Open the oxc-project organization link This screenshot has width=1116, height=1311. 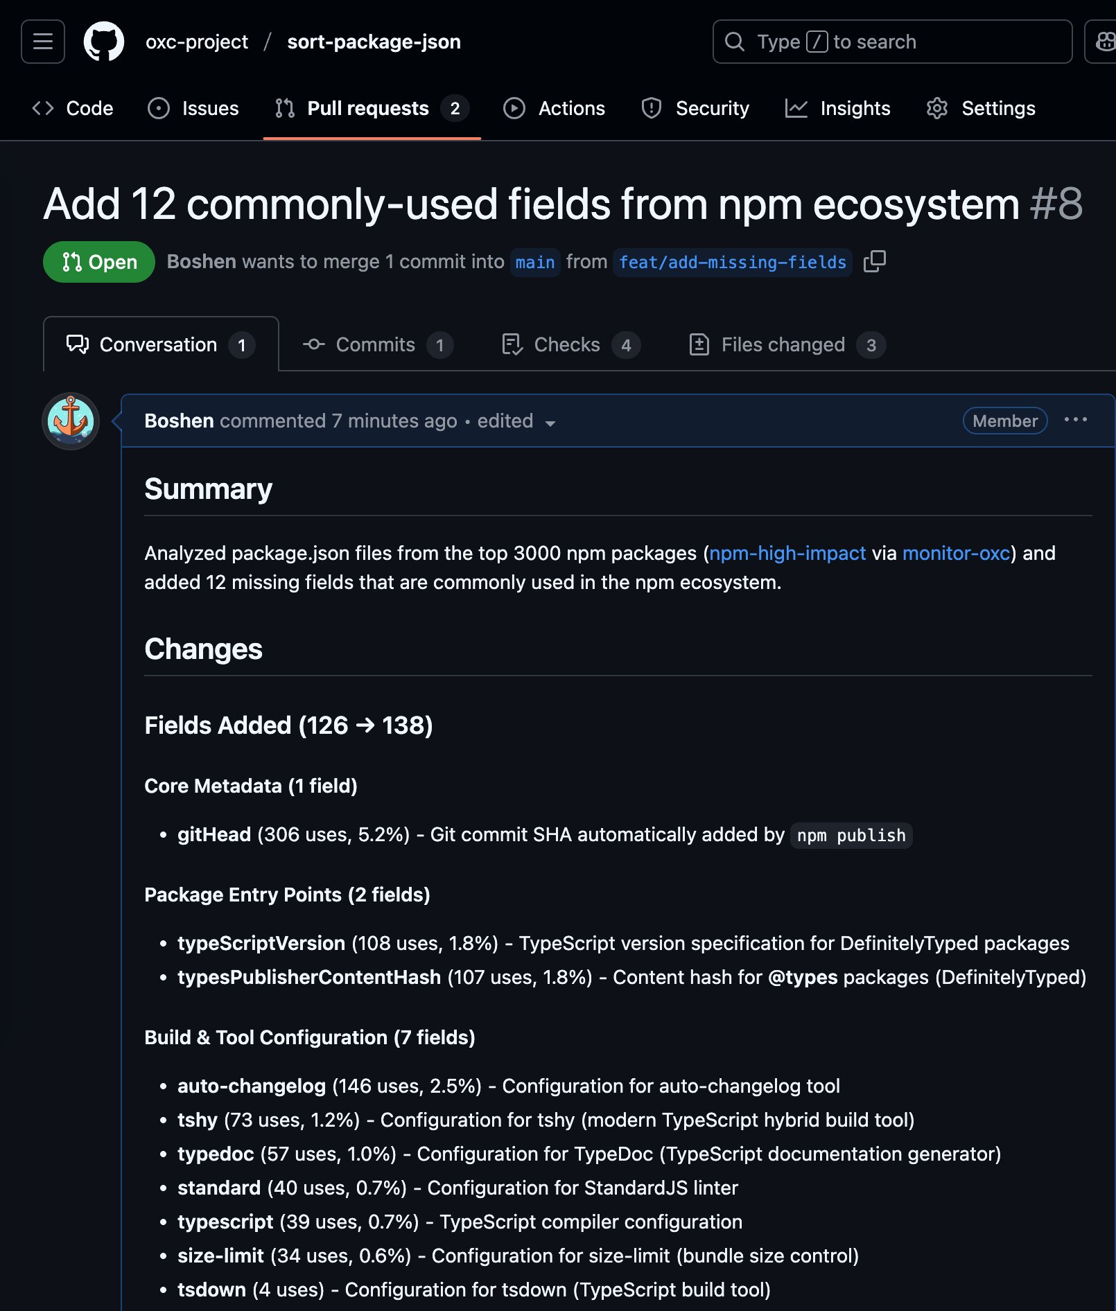(197, 42)
